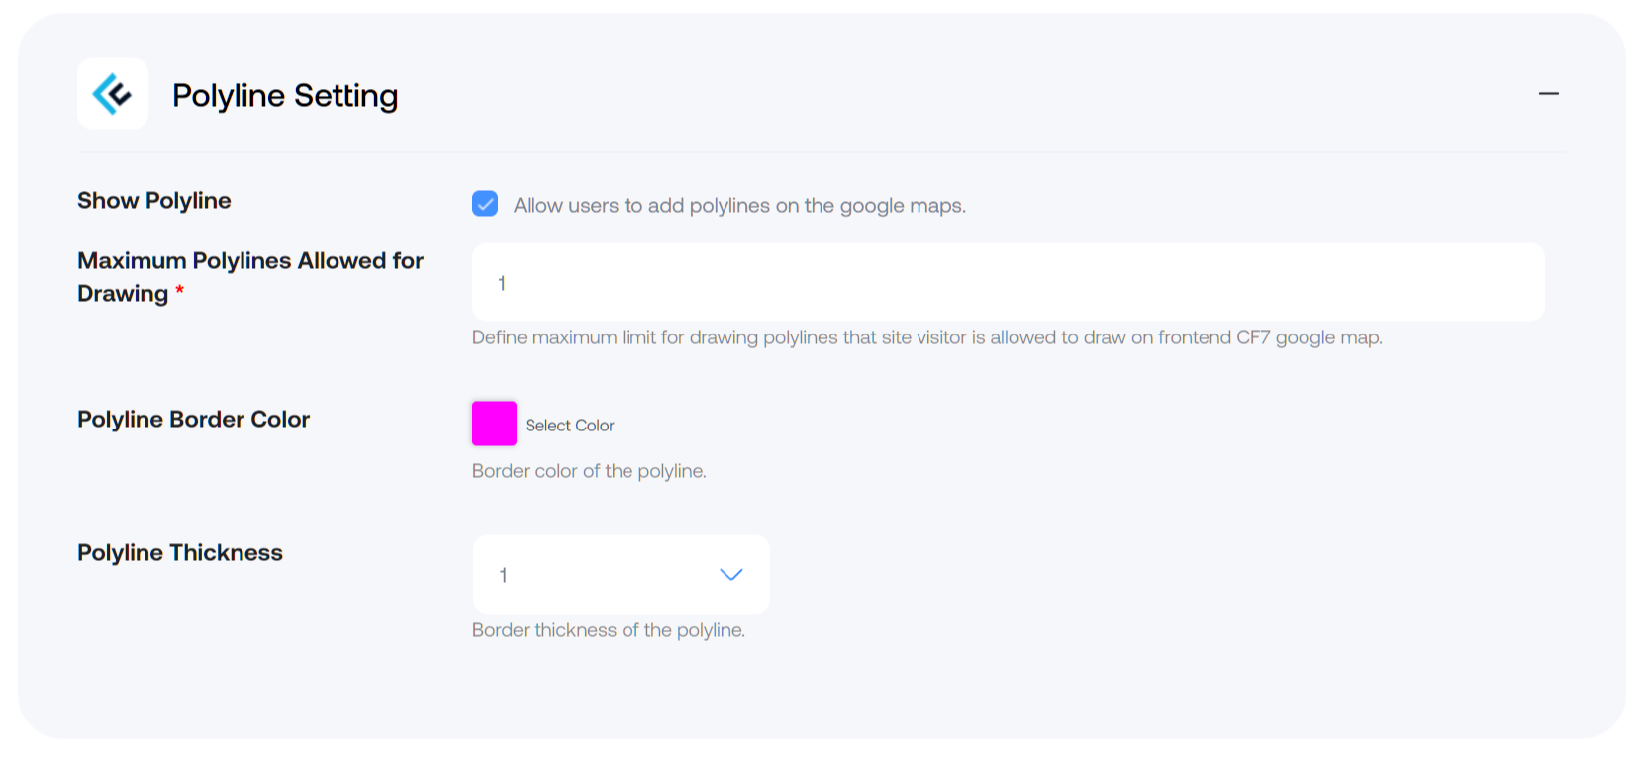This screenshot has width=1644, height=763.
Task: Click 'Border thickness of the polyline' description
Action: click(x=609, y=630)
